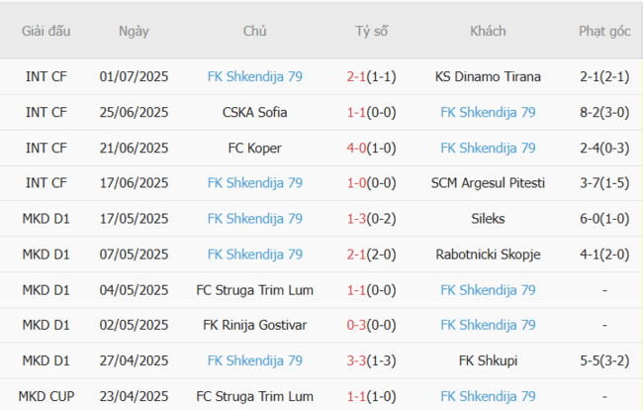Select the "Phạt góc" column header
The image size is (643, 410).
[x=604, y=32]
